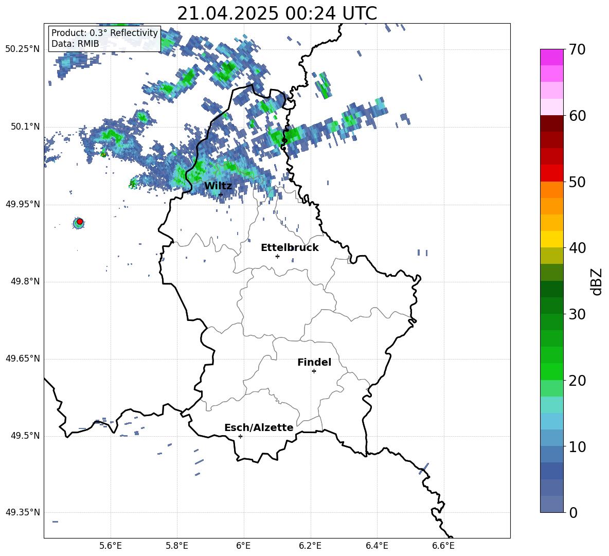Image resolution: width=609 pixels, height=556 pixels.
Task: Click the cross marker below Ettelbruck
Action: [x=277, y=256]
